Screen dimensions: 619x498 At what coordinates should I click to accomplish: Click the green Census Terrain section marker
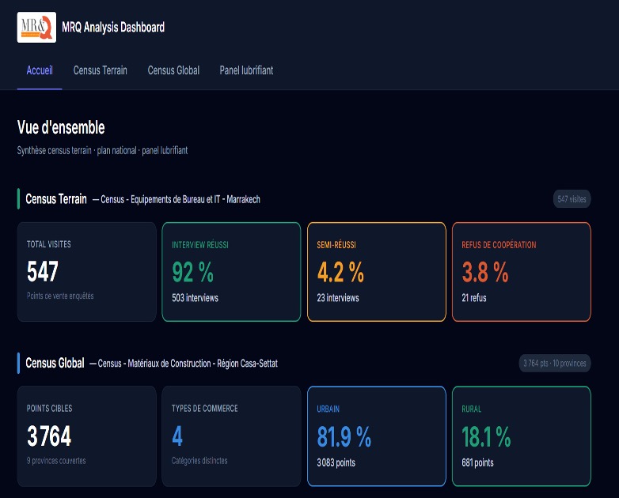coord(18,199)
